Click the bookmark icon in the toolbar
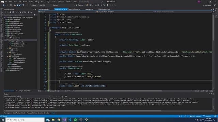The height and width of the screenshot is (122, 218). pyautogui.click(x=107, y=5)
